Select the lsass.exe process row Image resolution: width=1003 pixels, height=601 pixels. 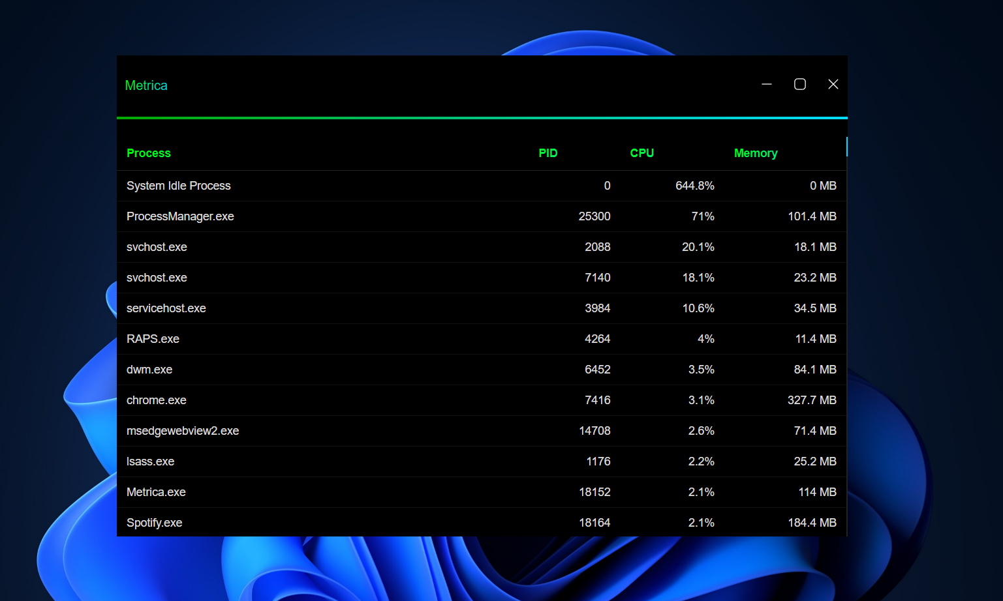(392, 462)
